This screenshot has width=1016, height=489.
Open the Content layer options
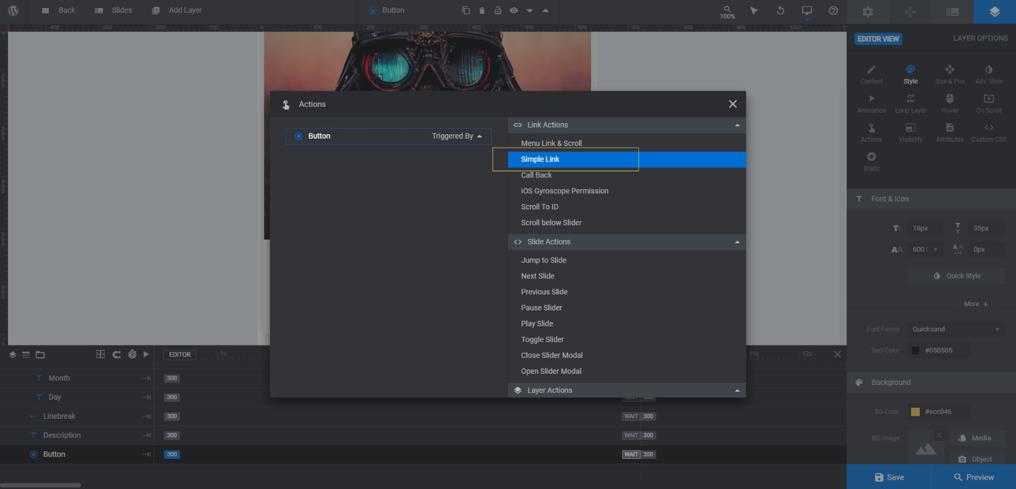click(871, 75)
